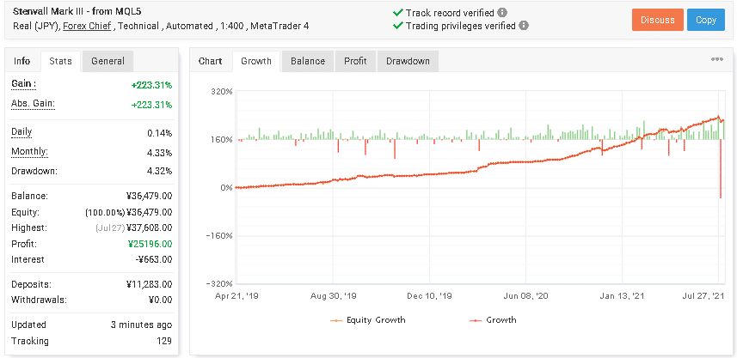Image resolution: width=737 pixels, height=358 pixels.
Task: Click info icon beside Track record verified
Action: (x=502, y=13)
